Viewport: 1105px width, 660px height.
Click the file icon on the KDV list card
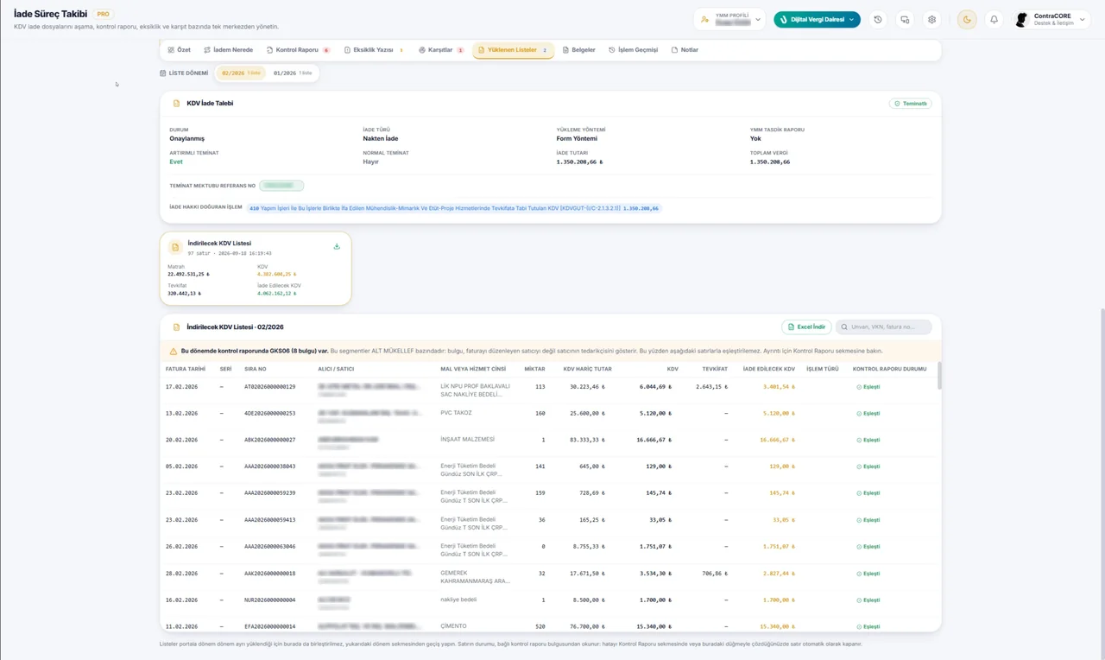pyautogui.click(x=175, y=247)
